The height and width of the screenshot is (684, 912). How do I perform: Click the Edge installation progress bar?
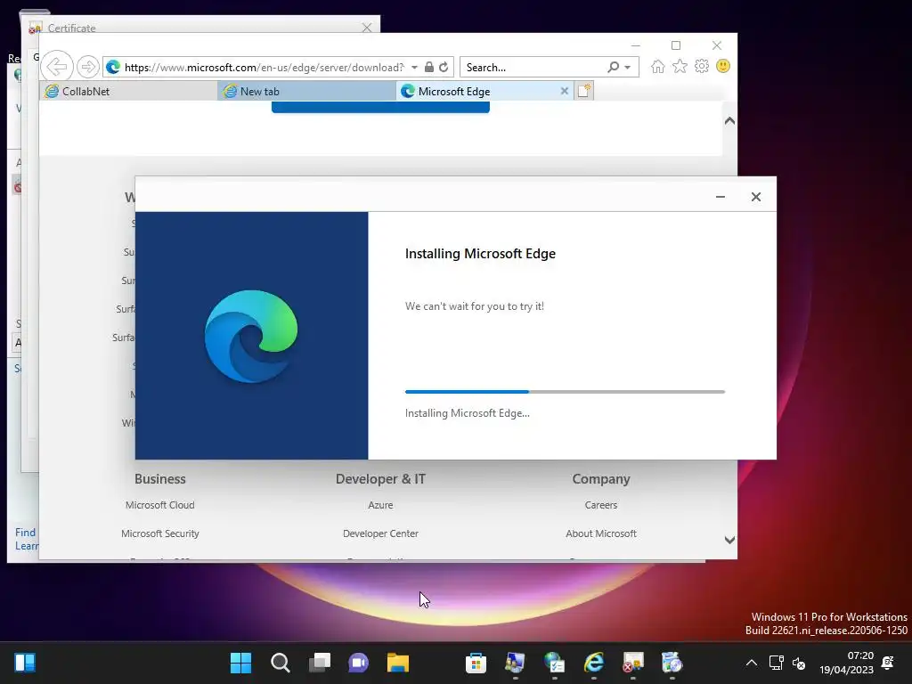pos(565,392)
